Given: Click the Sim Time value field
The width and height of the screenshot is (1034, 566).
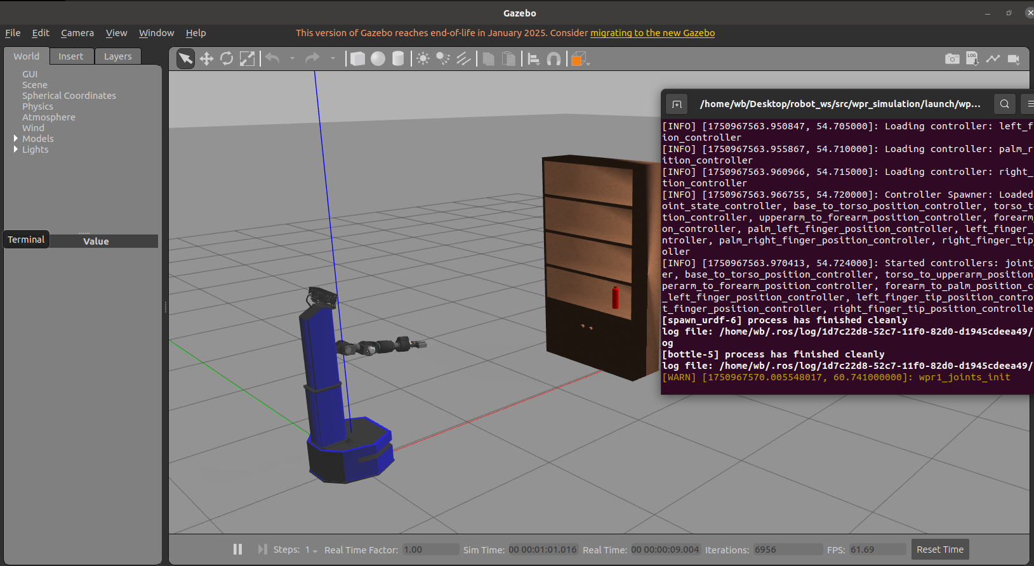Looking at the screenshot, I should pos(543,550).
